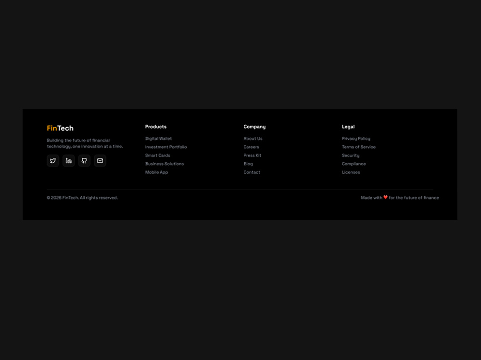Open the Digital Wallet link
Screen dimensions: 481x360
click(158, 139)
